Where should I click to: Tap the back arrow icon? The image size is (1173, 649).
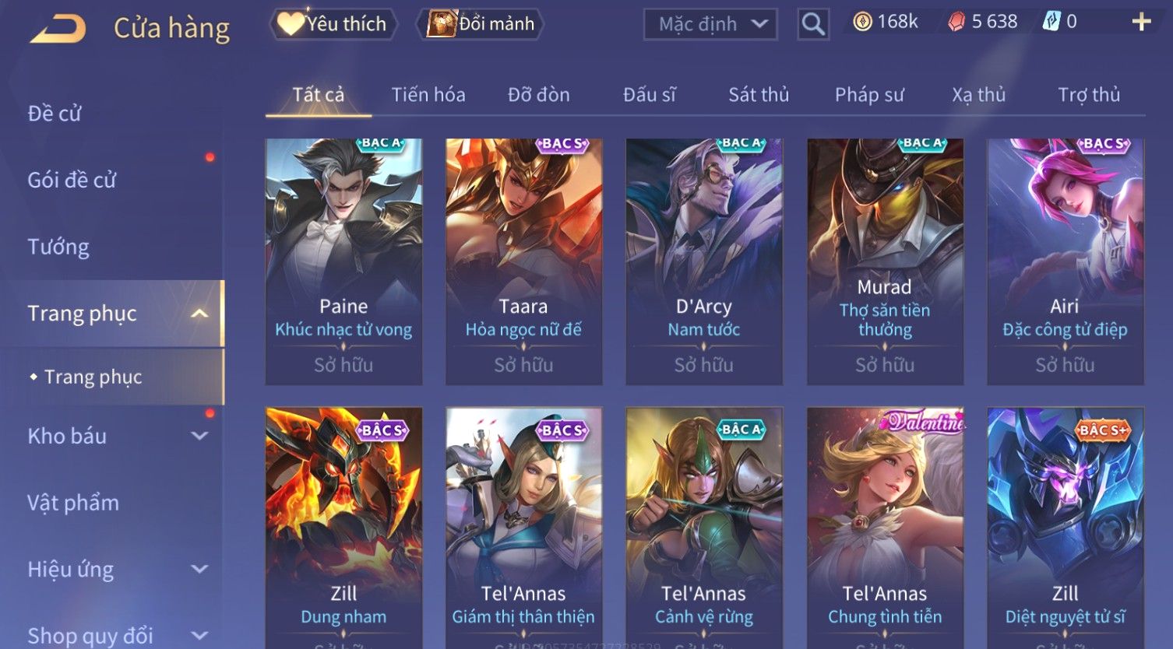[x=57, y=29]
